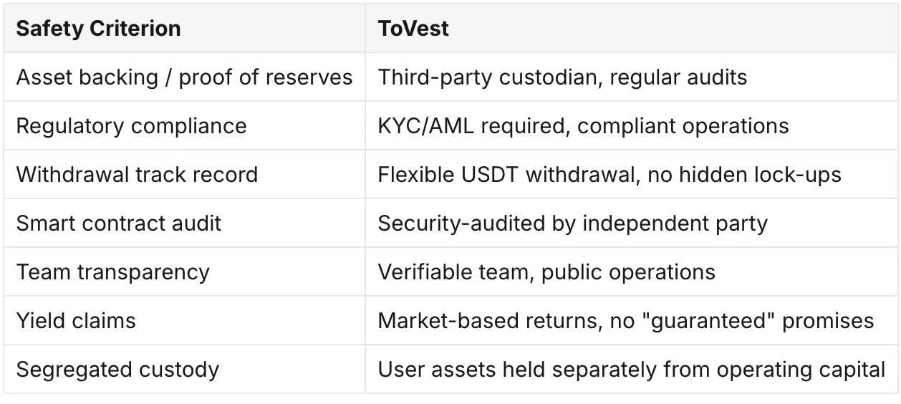Click the Flexible USDT withdrawal cell
Viewport: 901px width, 404px height.
630,174
